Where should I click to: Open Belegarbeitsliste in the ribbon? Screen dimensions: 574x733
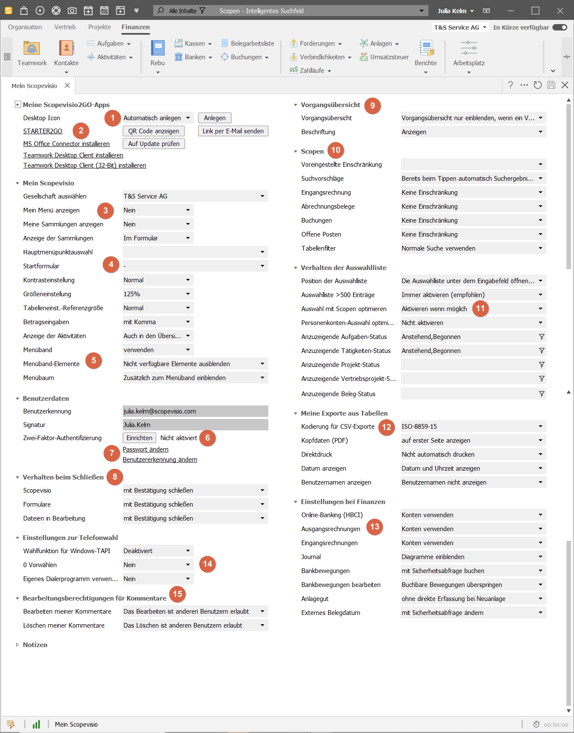coord(248,44)
